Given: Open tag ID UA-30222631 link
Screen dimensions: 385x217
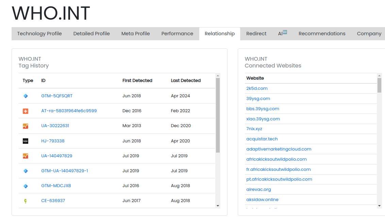Looking at the screenshot, I should pos(55,126).
